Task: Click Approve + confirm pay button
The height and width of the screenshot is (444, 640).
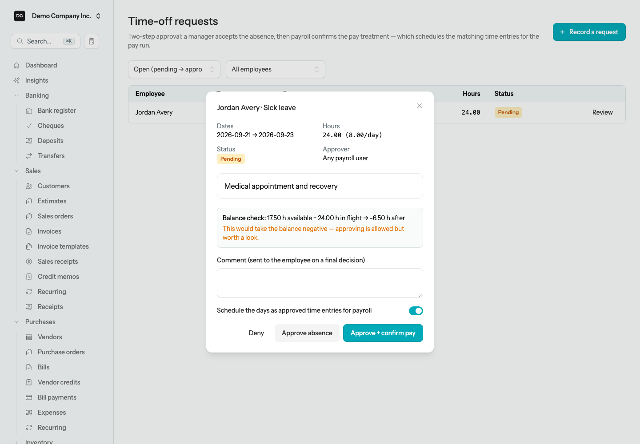Action: click(x=383, y=333)
